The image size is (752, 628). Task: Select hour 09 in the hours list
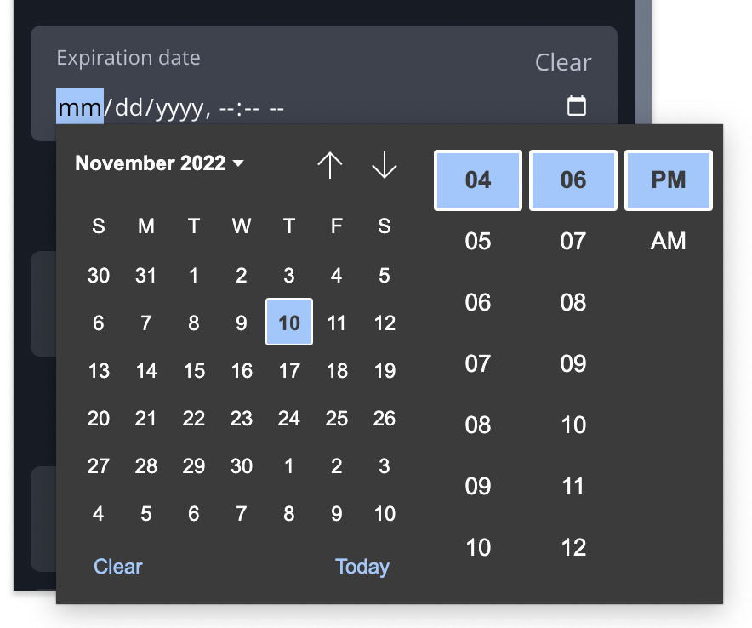point(477,486)
